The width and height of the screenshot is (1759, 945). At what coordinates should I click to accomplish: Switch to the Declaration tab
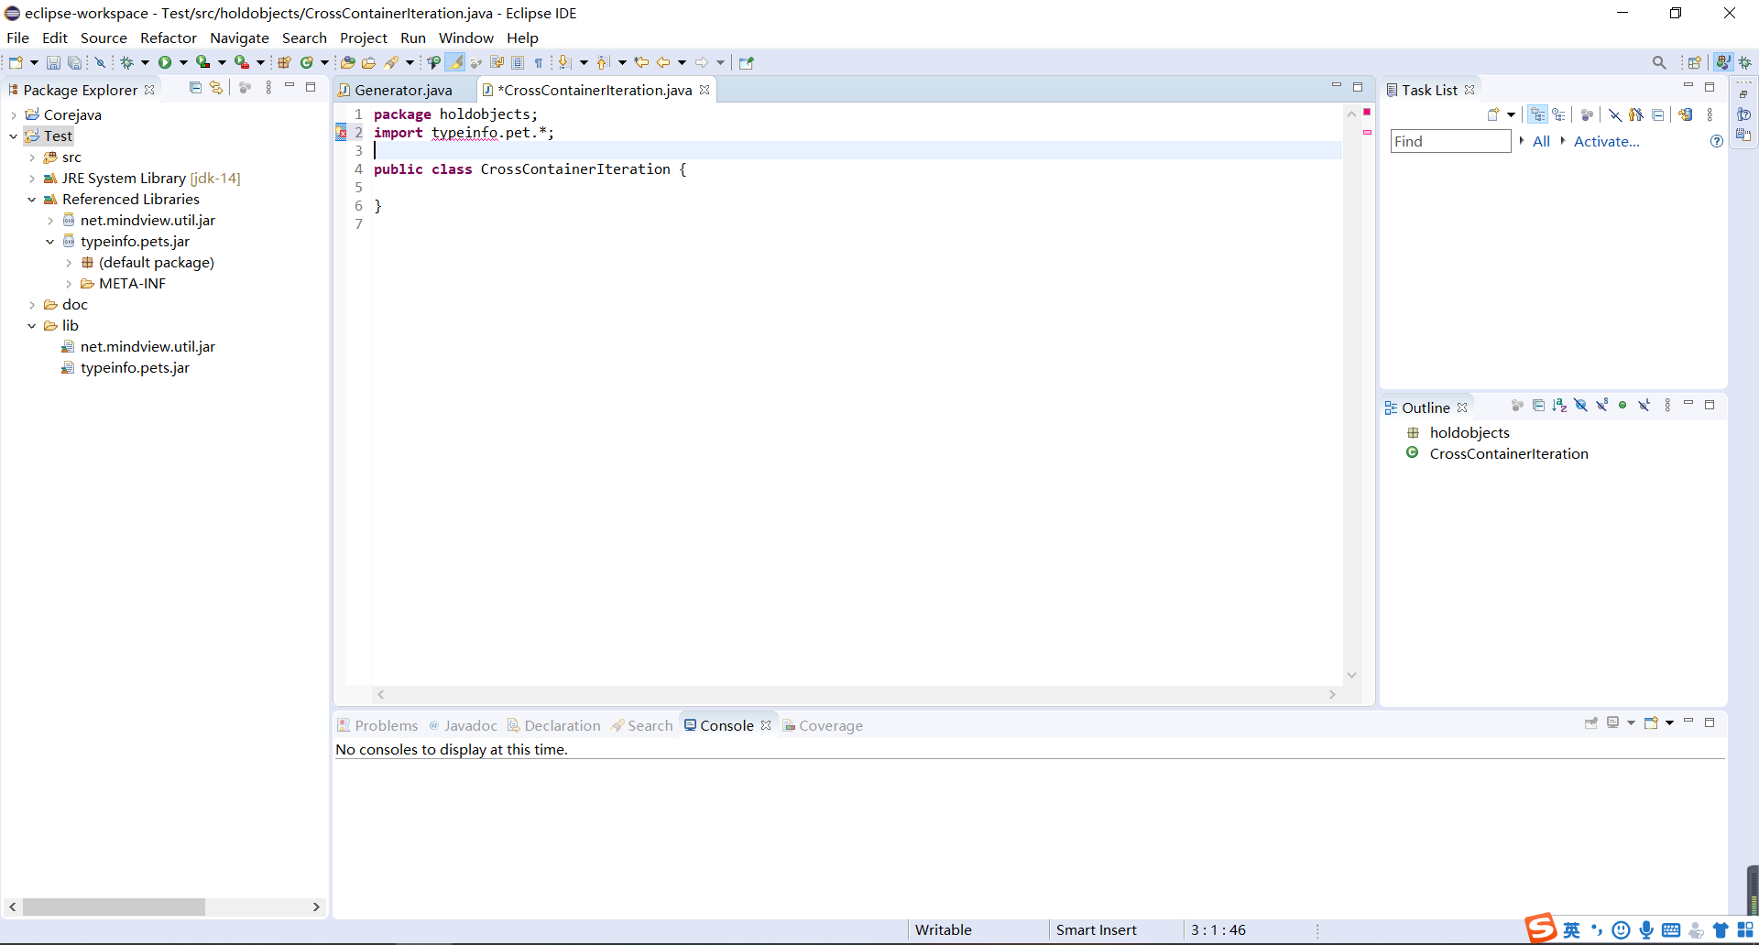pyautogui.click(x=555, y=725)
